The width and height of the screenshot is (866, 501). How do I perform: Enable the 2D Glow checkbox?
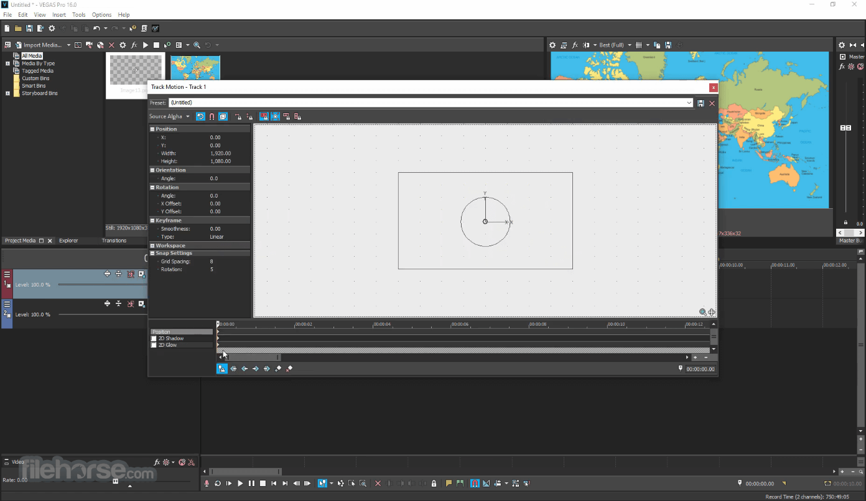[x=154, y=345]
